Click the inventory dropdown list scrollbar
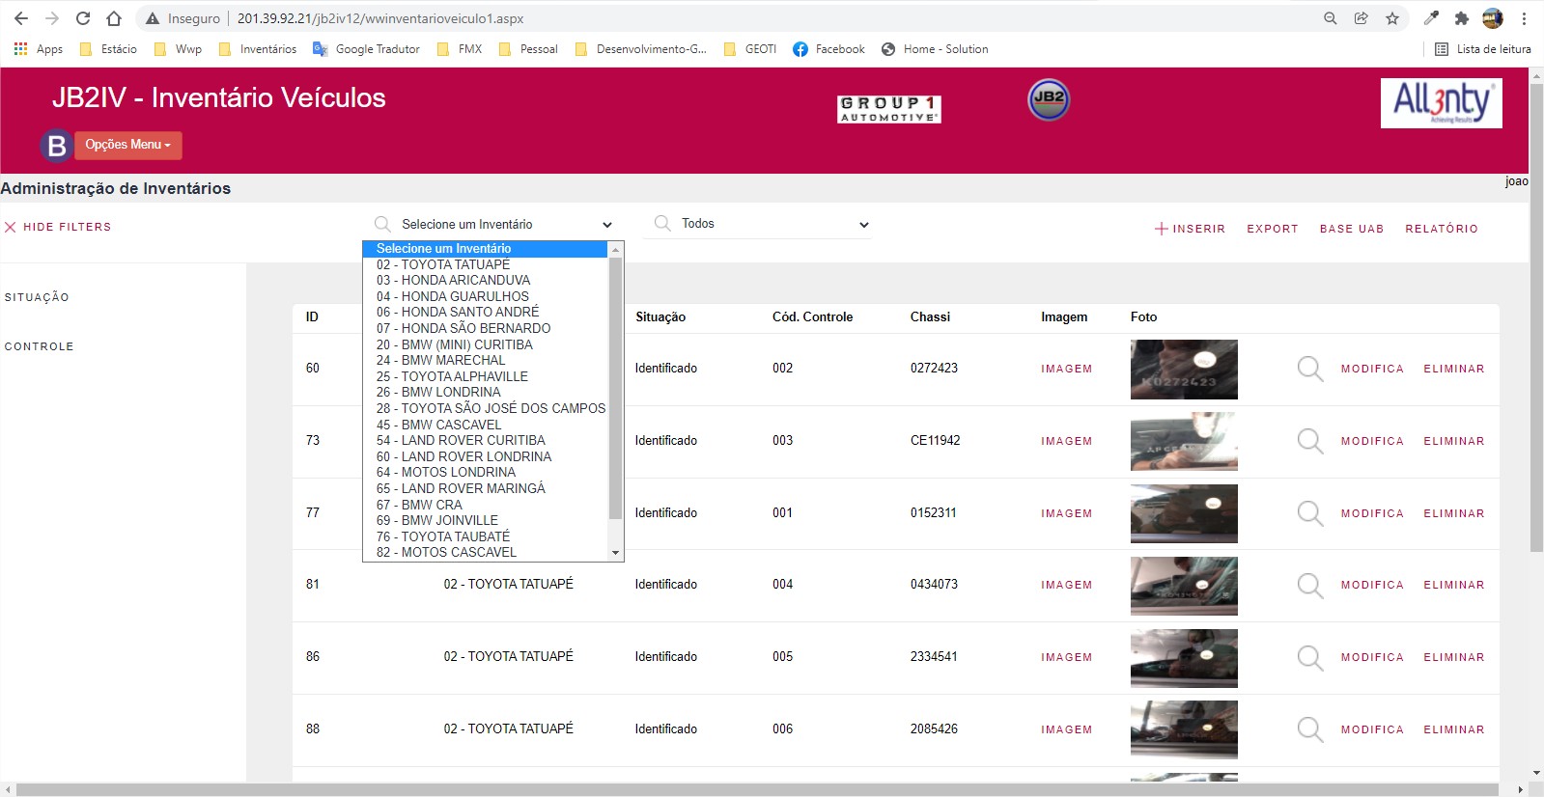 click(616, 388)
